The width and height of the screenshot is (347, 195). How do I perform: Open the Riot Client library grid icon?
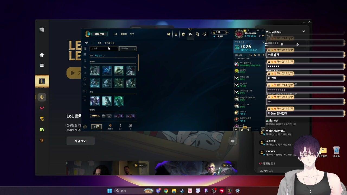(x=42, y=66)
